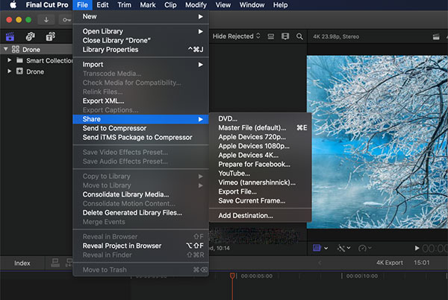Toggle browser list view icon
This screenshot has height=300, width=448.
coord(270,36)
